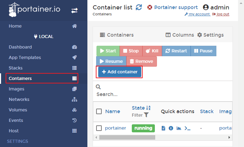Tick the select-all checkbox in table header

[99, 111]
